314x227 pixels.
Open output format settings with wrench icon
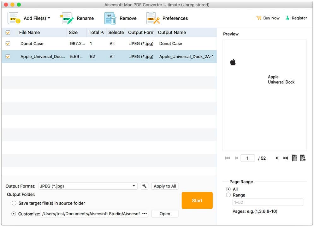pyautogui.click(x=144, y=186)
